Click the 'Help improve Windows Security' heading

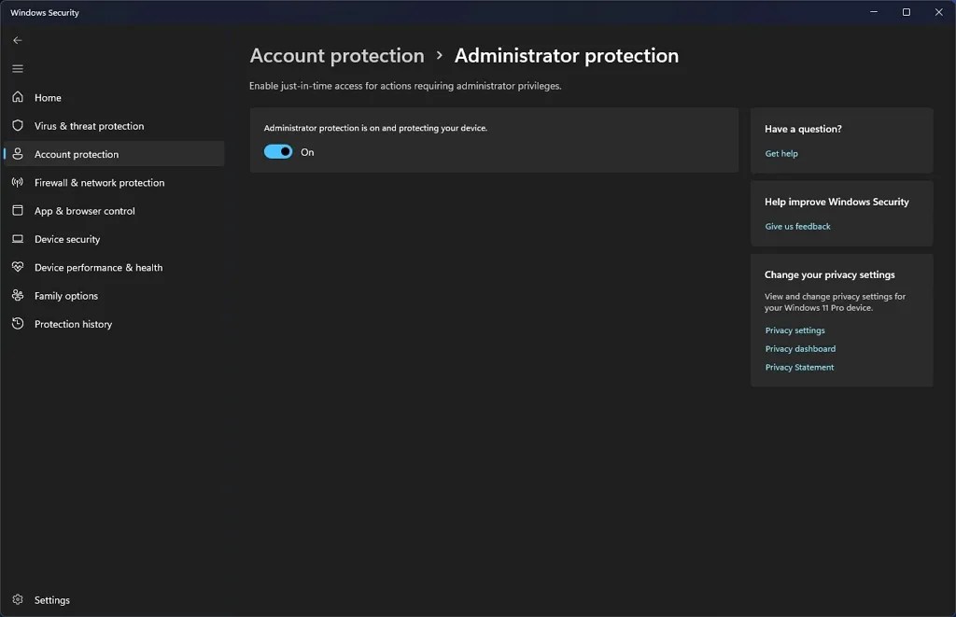click(836, 202)
